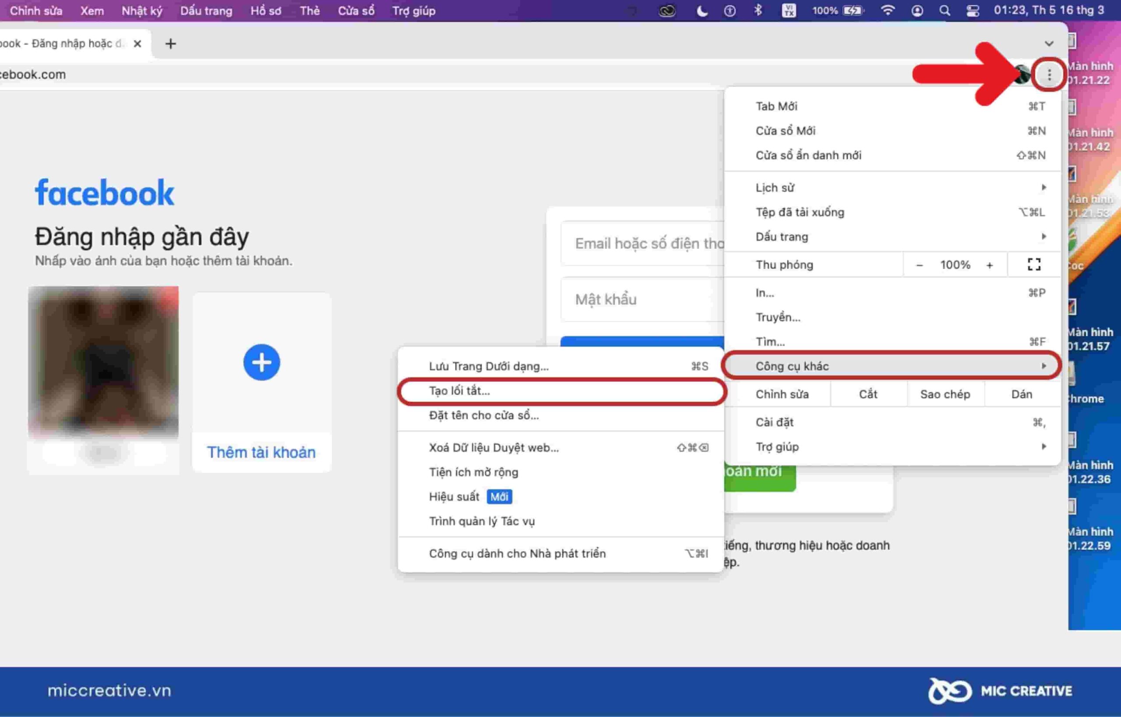The height and width of the screenshot is (717, 1121).
Task: Select Cửa sổ Mới menu item
Action: coord(892,131)
